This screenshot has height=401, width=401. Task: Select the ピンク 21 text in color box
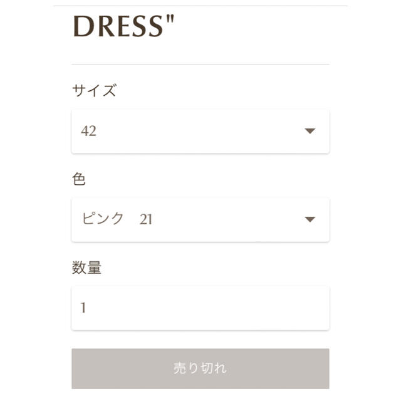point(117,219)
